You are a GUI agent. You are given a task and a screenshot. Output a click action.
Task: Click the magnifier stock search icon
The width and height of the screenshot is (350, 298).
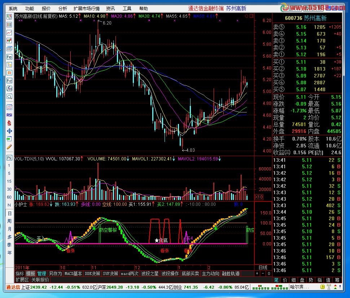point(9,97)
